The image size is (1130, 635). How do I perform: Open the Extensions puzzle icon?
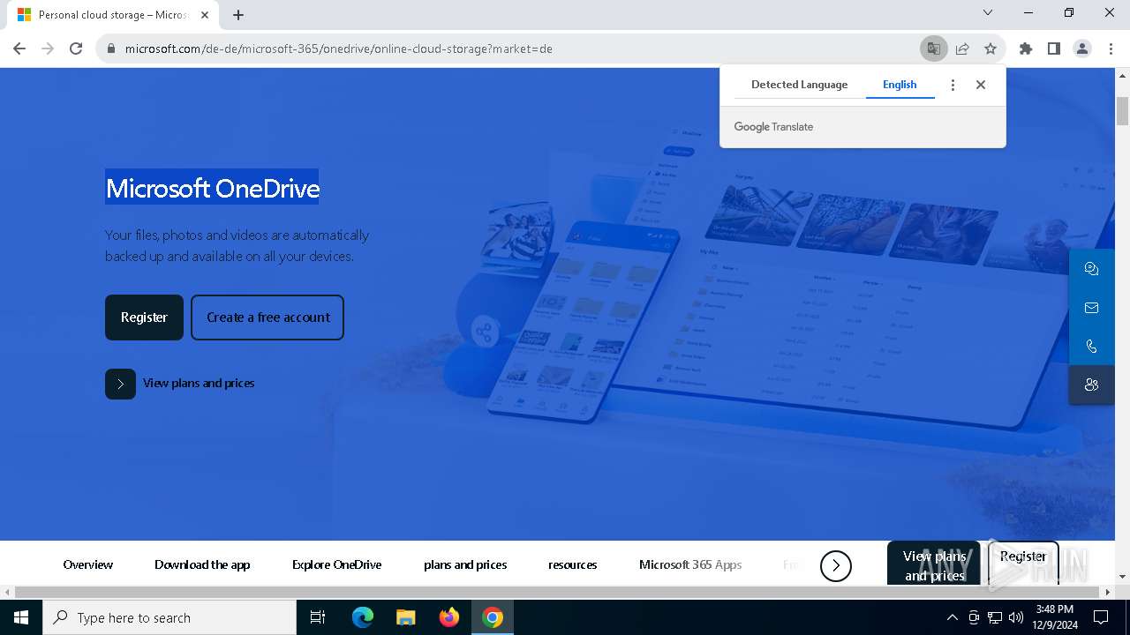[1026, 49]
